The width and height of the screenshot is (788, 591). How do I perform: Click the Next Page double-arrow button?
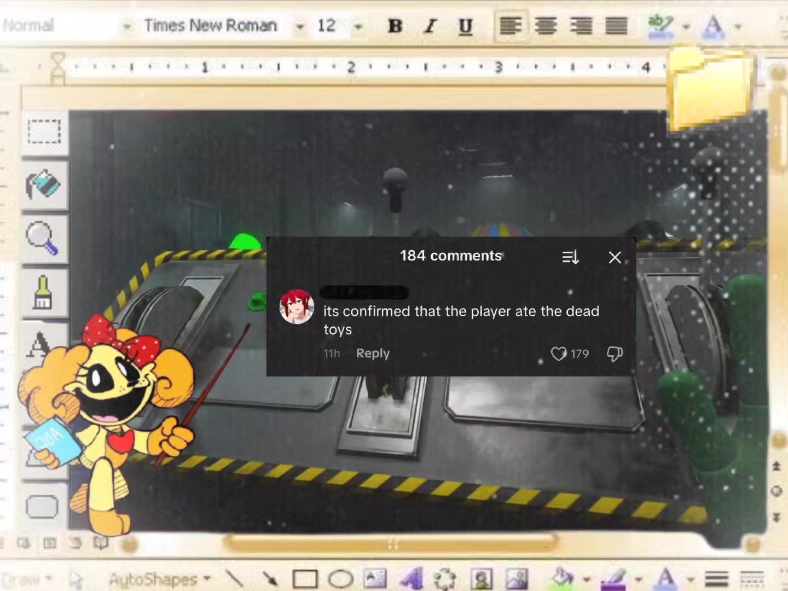point(777,517)
